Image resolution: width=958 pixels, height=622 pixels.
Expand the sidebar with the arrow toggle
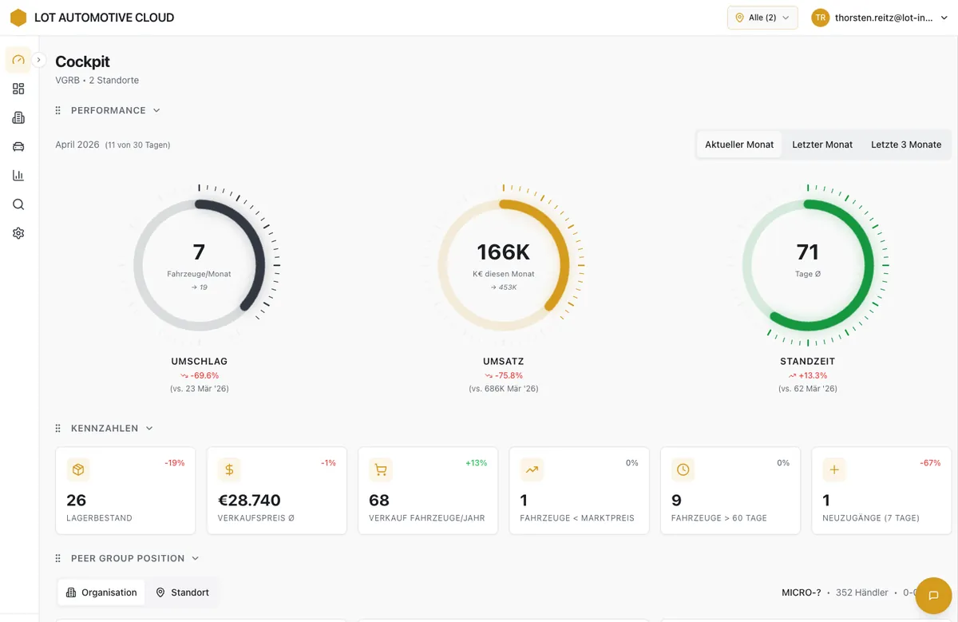(x=38, y=60)
